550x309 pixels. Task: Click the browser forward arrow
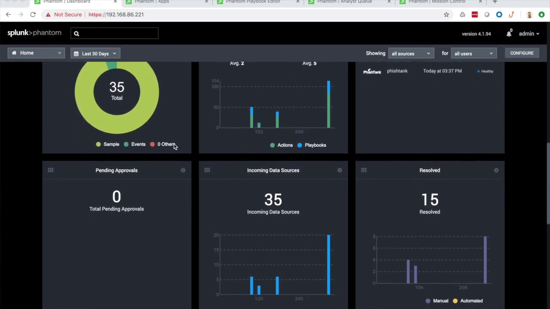tap(21, 15)
